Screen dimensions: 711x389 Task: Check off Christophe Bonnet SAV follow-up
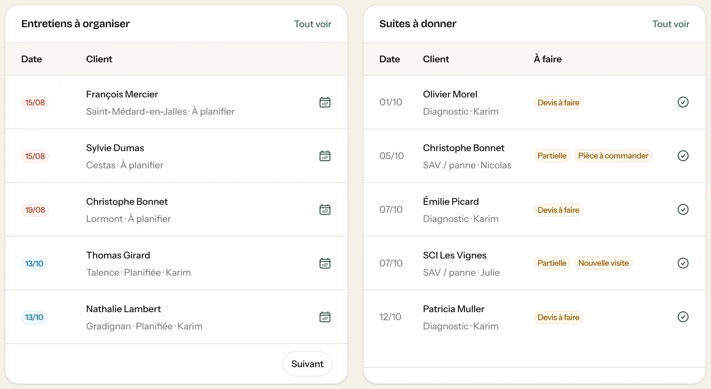[683, 155]
